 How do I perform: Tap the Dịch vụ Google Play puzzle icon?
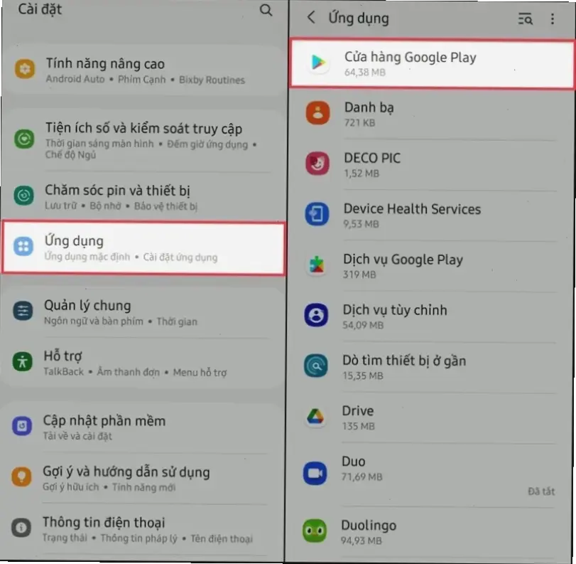click(316, 264)
